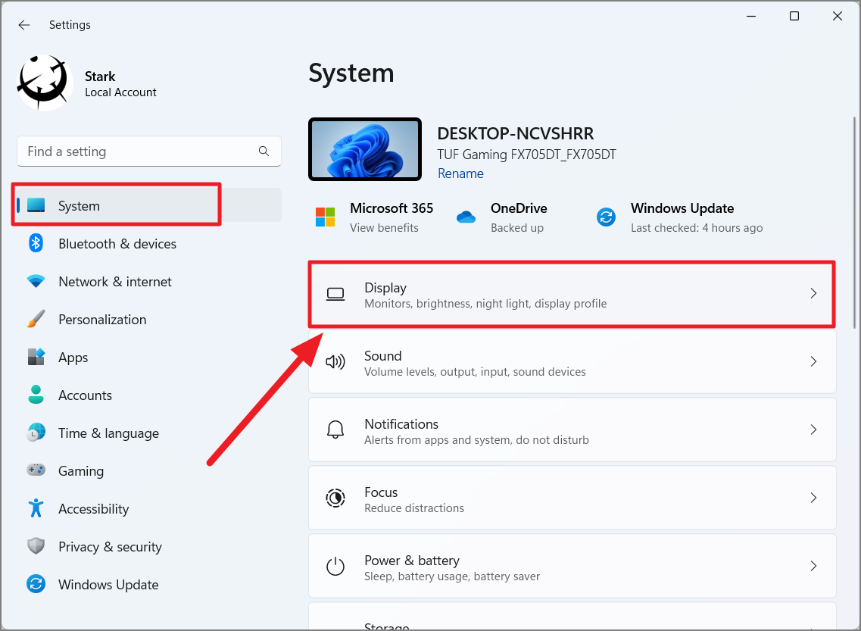Click the Privacy & security shield icon
The width and height of the screenshot is (861, 631).
[x=36, y=546]
